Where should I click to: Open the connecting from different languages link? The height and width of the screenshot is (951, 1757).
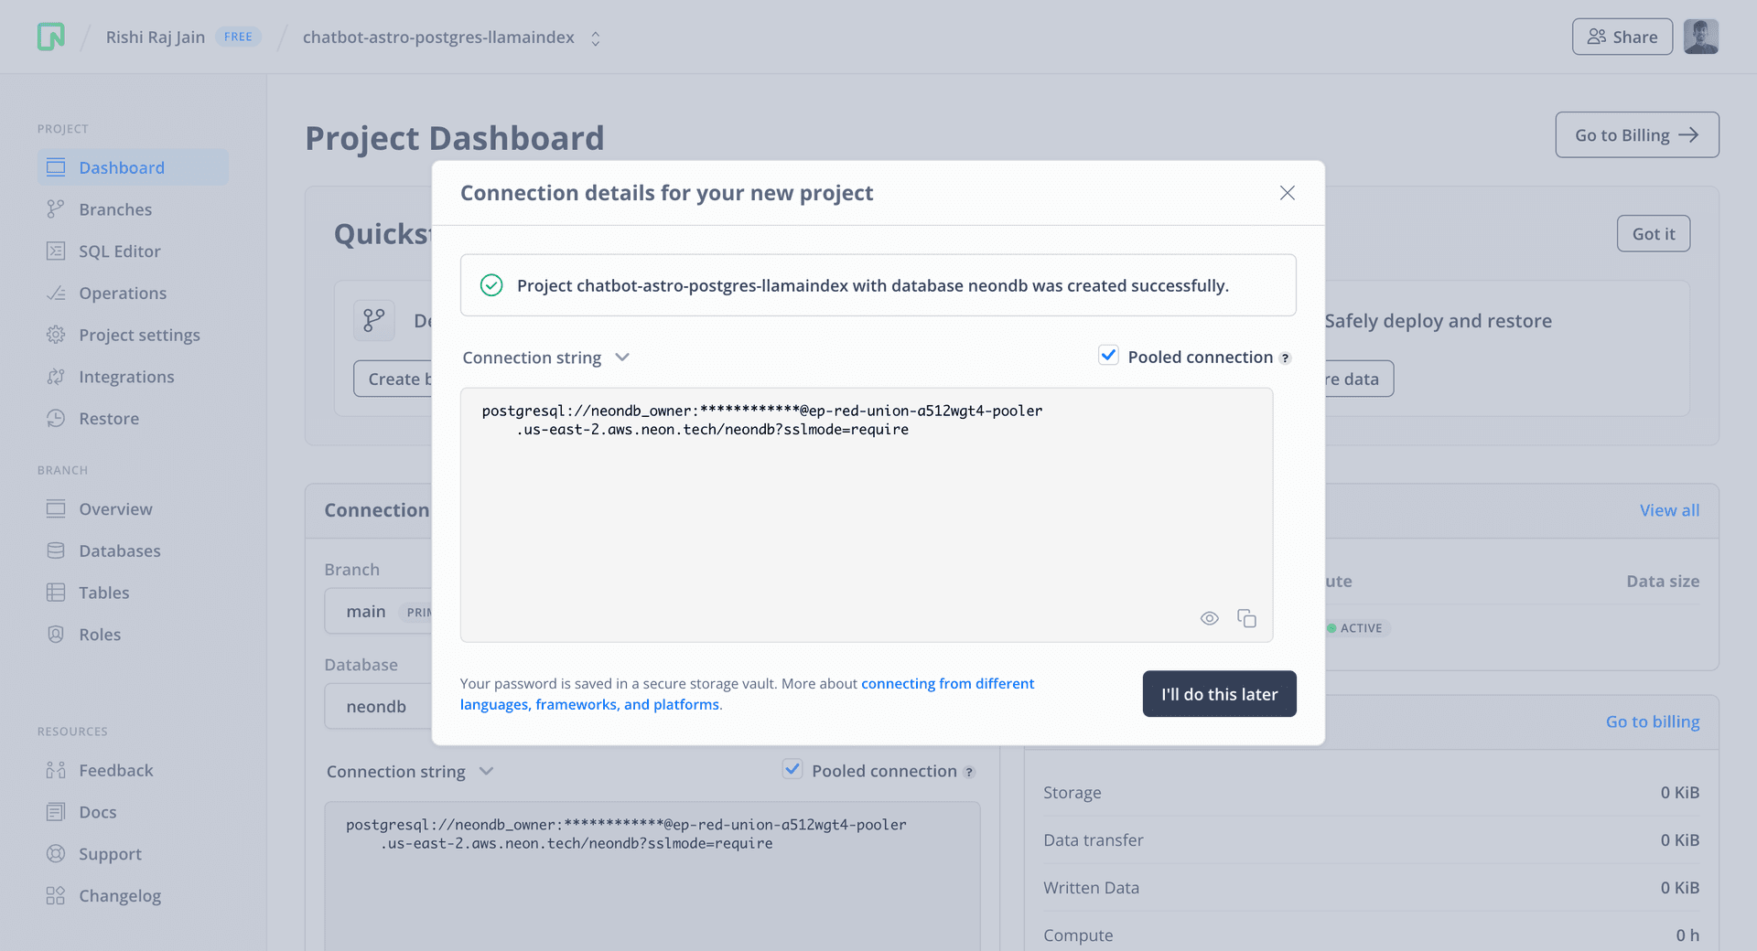(946, 684)
